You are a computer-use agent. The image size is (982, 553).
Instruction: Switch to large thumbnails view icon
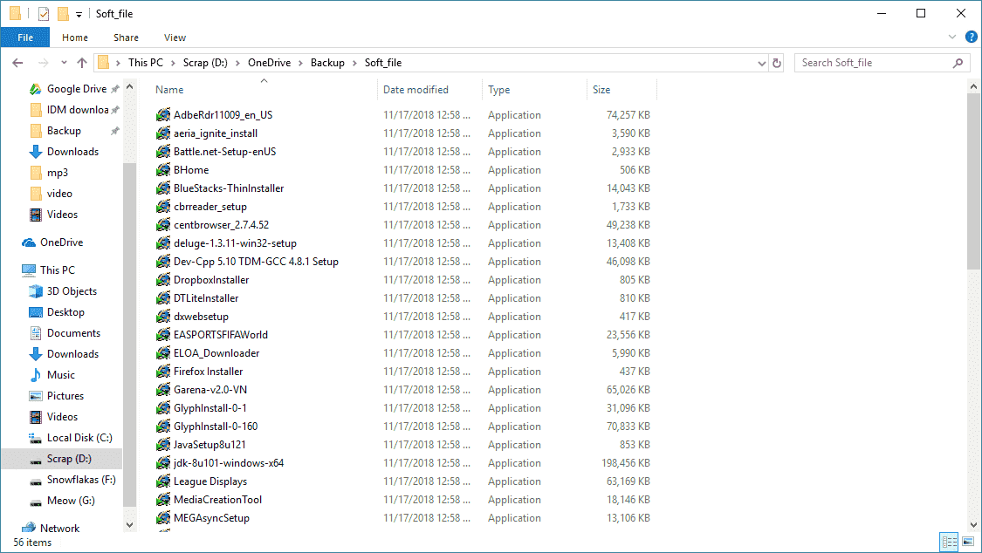click(x=968, y=543)
